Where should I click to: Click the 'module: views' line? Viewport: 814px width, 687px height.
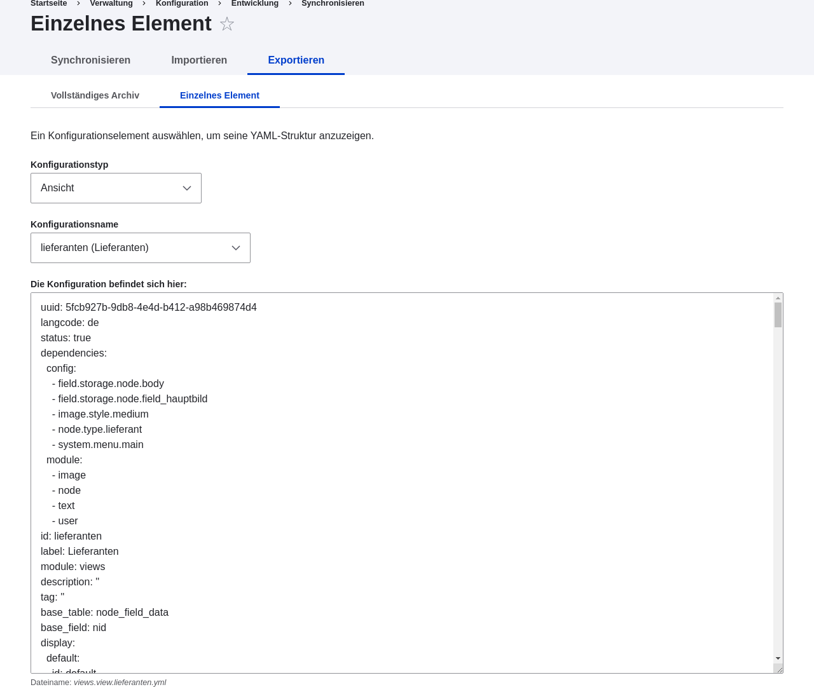point(73,567)
